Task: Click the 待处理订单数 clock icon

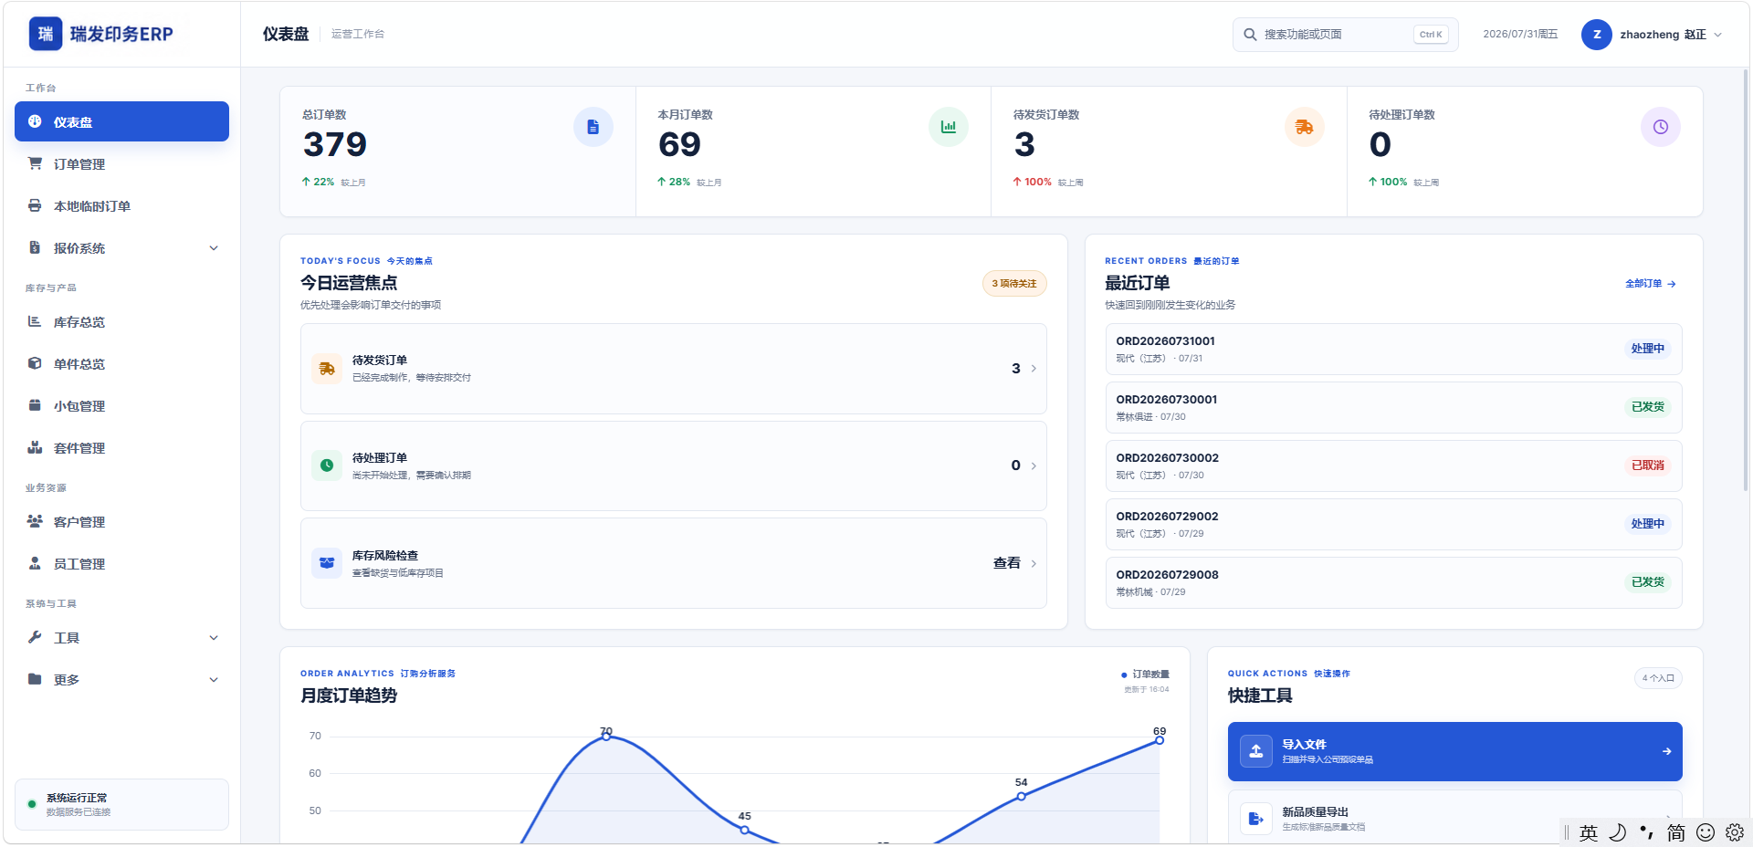Action: click(1660, 127)
